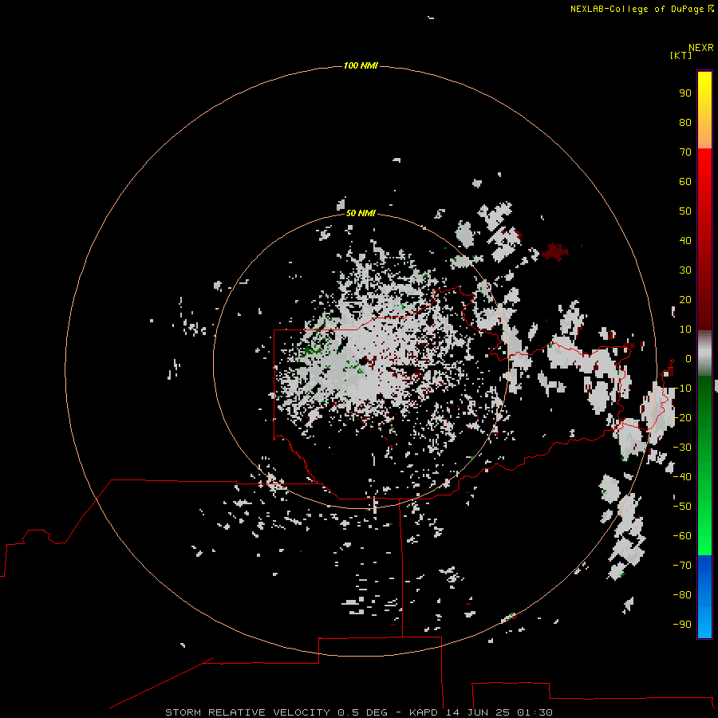Screen dimensions: 718x718
Task: Click the 70 value on the velocity scale
Action: pos(685,152)
